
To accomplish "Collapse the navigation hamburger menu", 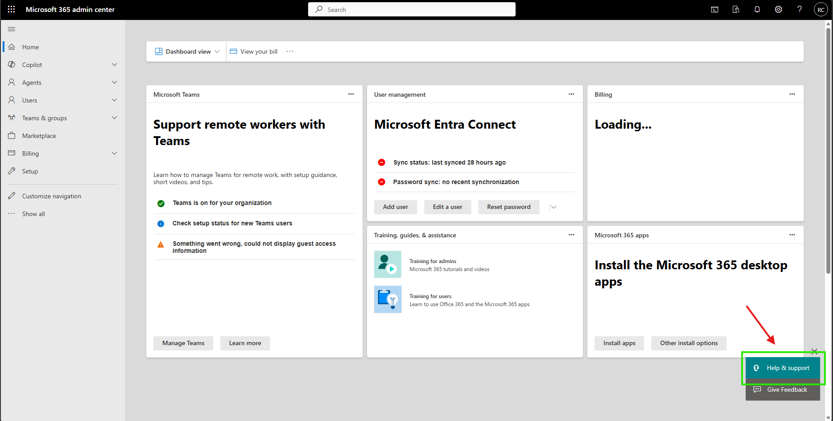I will click(x=12, y=29).
